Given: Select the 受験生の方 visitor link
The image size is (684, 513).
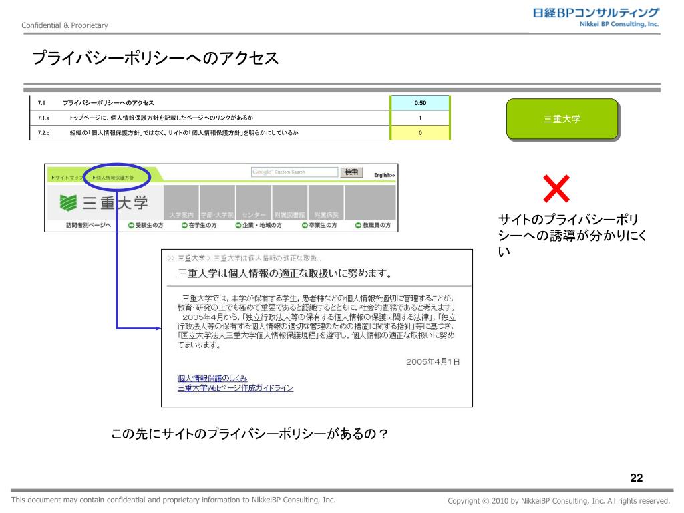Looking at the screenshot, I should click(149, 226).
